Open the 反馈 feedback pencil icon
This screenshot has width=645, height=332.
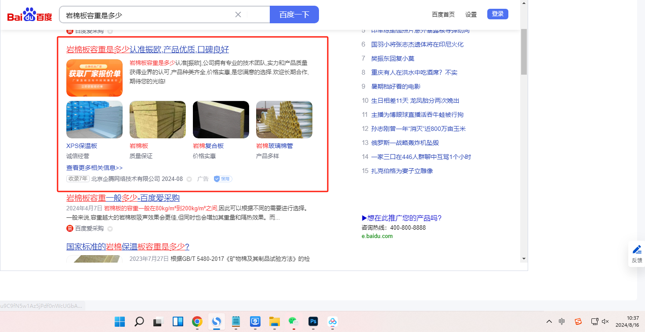[x=637, y=253]
